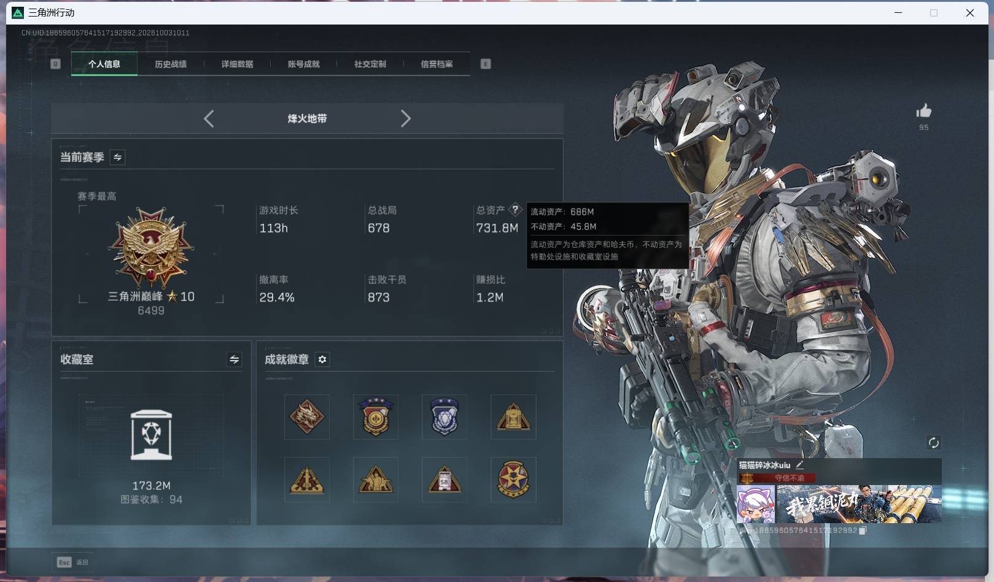Viewport: 994px width, 582px height.
Task: Click the cat girl player avatar
Action: 756,504
